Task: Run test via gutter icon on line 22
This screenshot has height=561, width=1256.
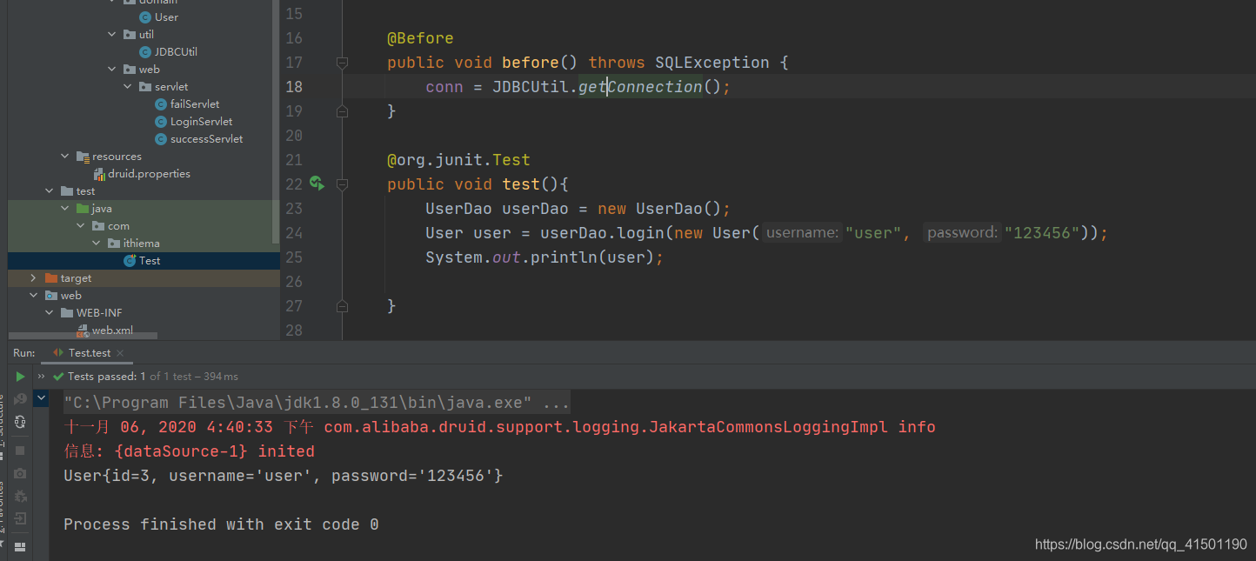Action: coord(316,184)
